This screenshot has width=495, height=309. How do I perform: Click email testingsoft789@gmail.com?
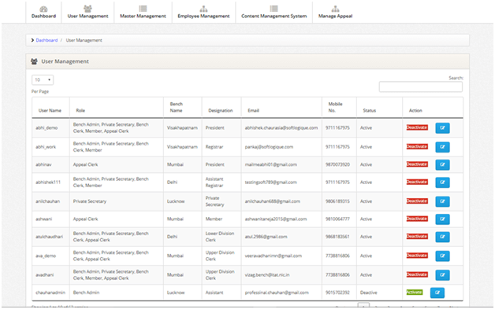click(x=270, y=182)
